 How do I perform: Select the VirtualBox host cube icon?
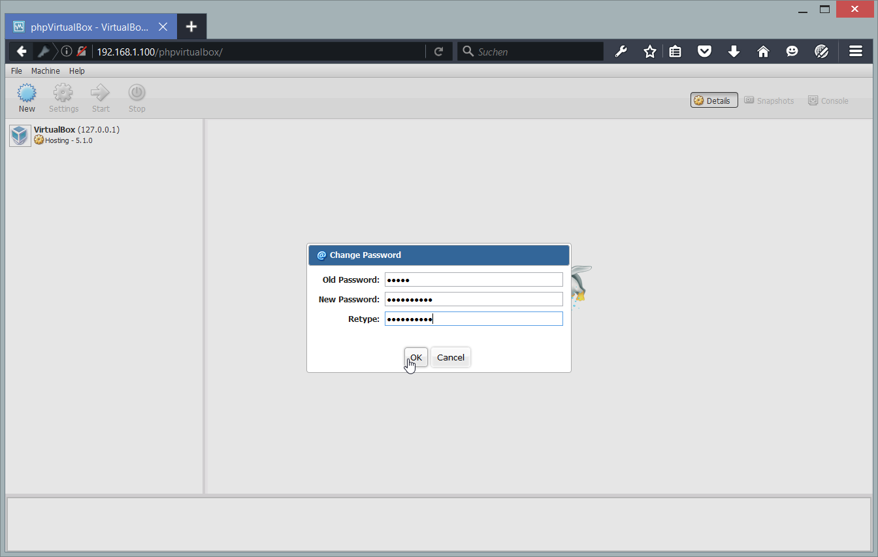click(20, 136)
